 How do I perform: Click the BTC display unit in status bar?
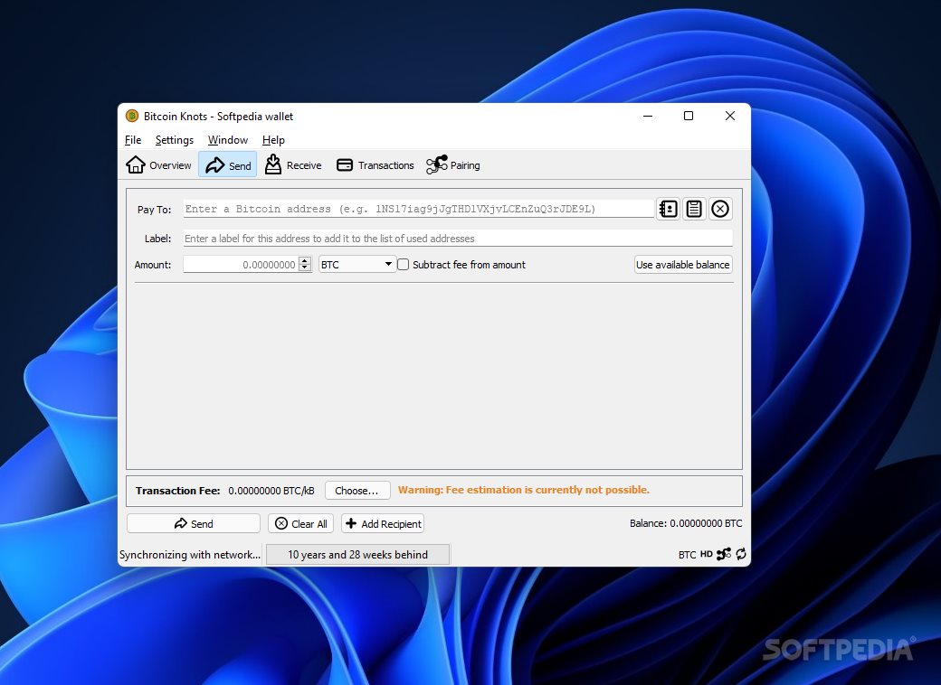687,554
